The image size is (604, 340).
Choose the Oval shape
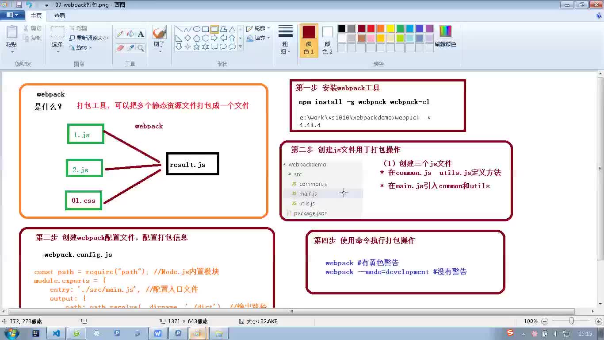pos(197,29)
